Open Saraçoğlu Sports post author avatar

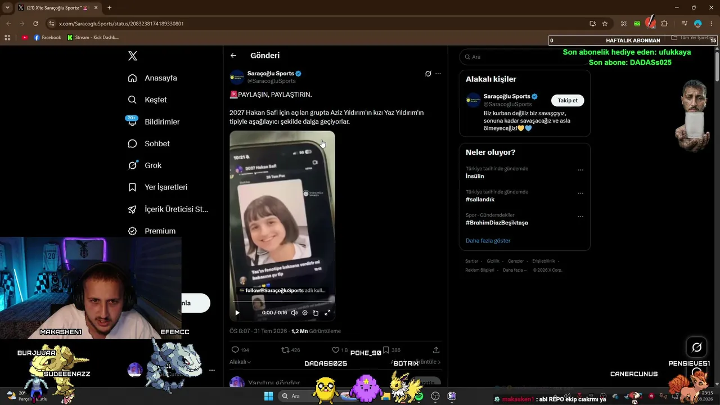coord(237,77)
